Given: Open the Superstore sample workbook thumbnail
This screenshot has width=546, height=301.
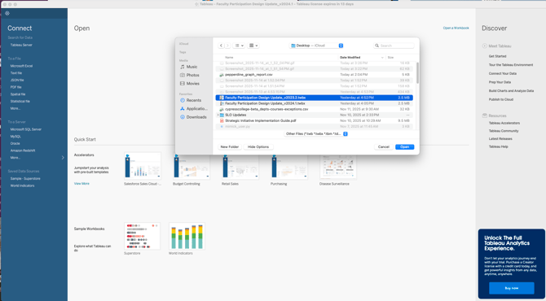Looking at the screenshot, I should point(142,237).
